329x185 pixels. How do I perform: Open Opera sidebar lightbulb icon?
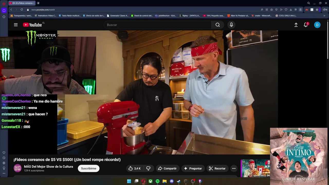(4, 168)
